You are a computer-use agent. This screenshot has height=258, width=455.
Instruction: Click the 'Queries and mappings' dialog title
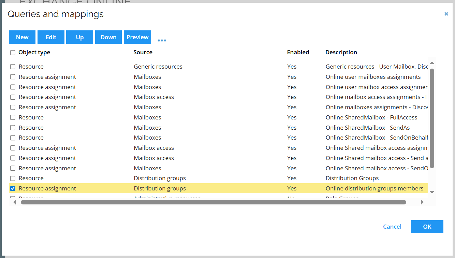[56, 14]
